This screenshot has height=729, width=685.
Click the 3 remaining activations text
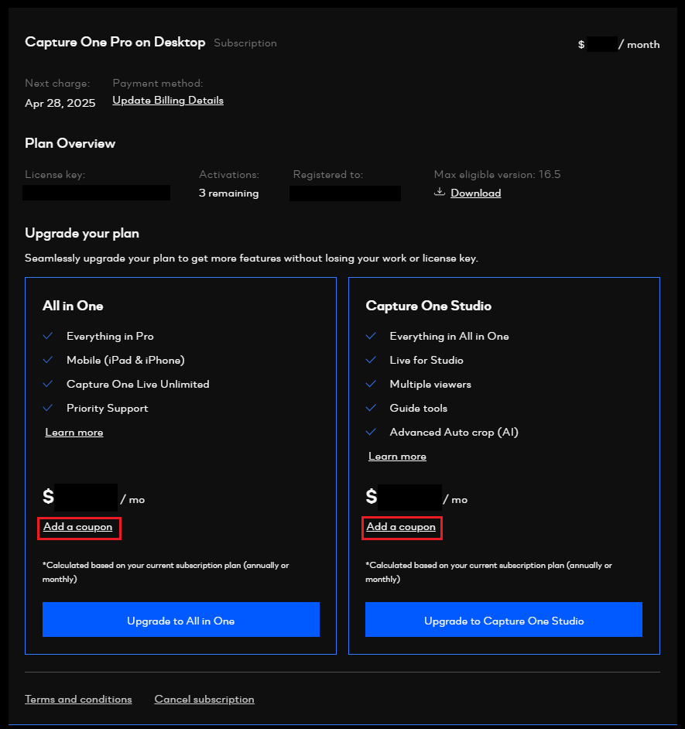pyautogui.click(x=228, y=193)
